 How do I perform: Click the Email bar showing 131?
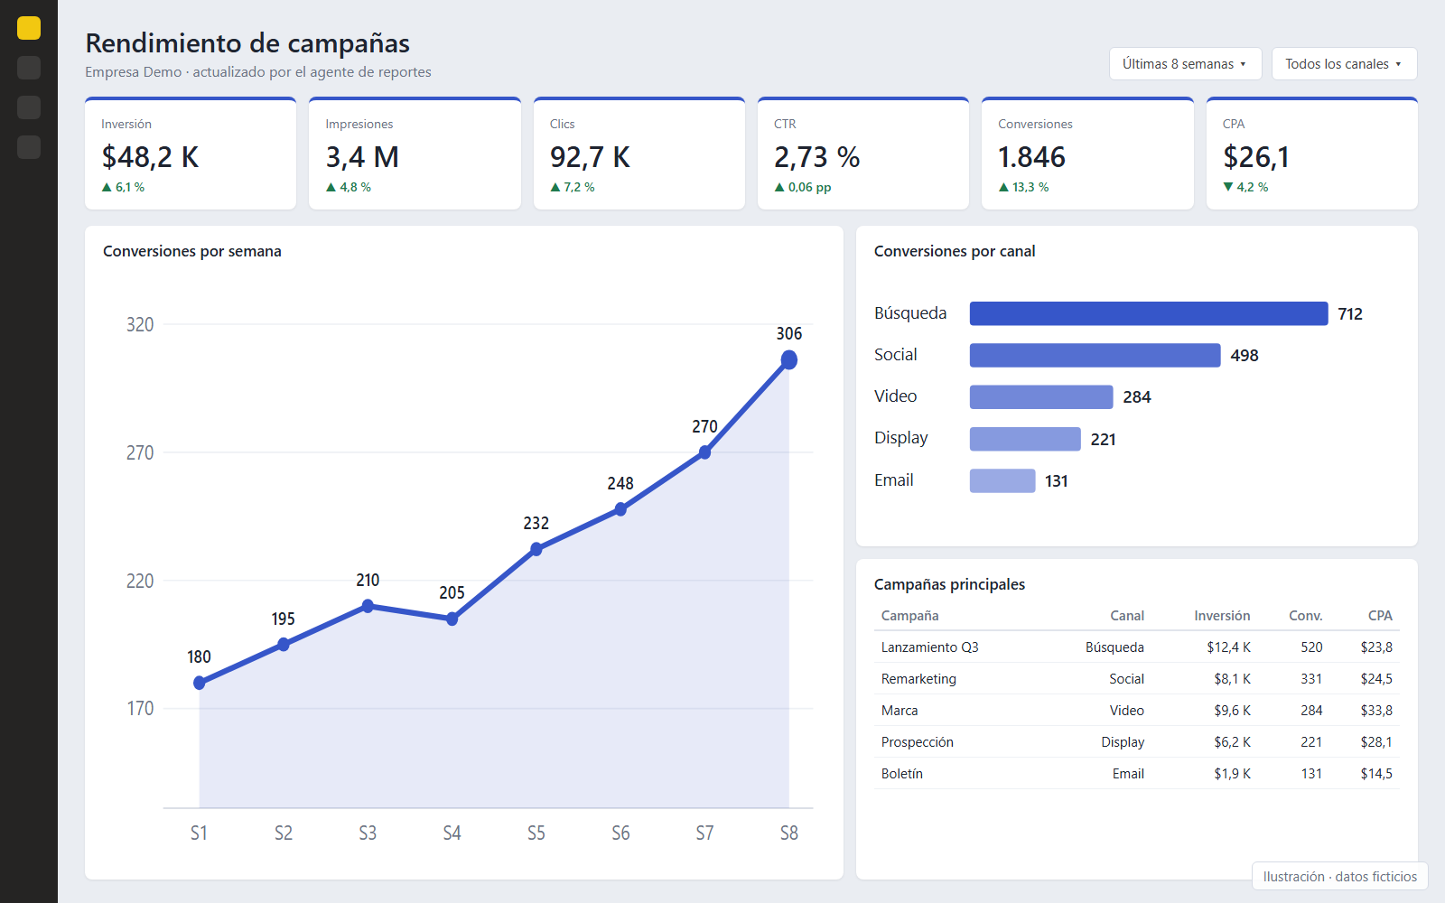tap(1002, 480)
